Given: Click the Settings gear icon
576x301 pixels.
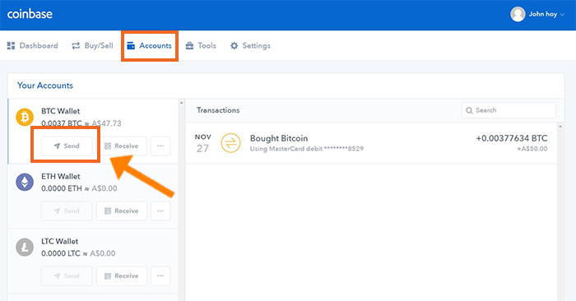Looking at the screenshot, I should (x=234, y=45).
